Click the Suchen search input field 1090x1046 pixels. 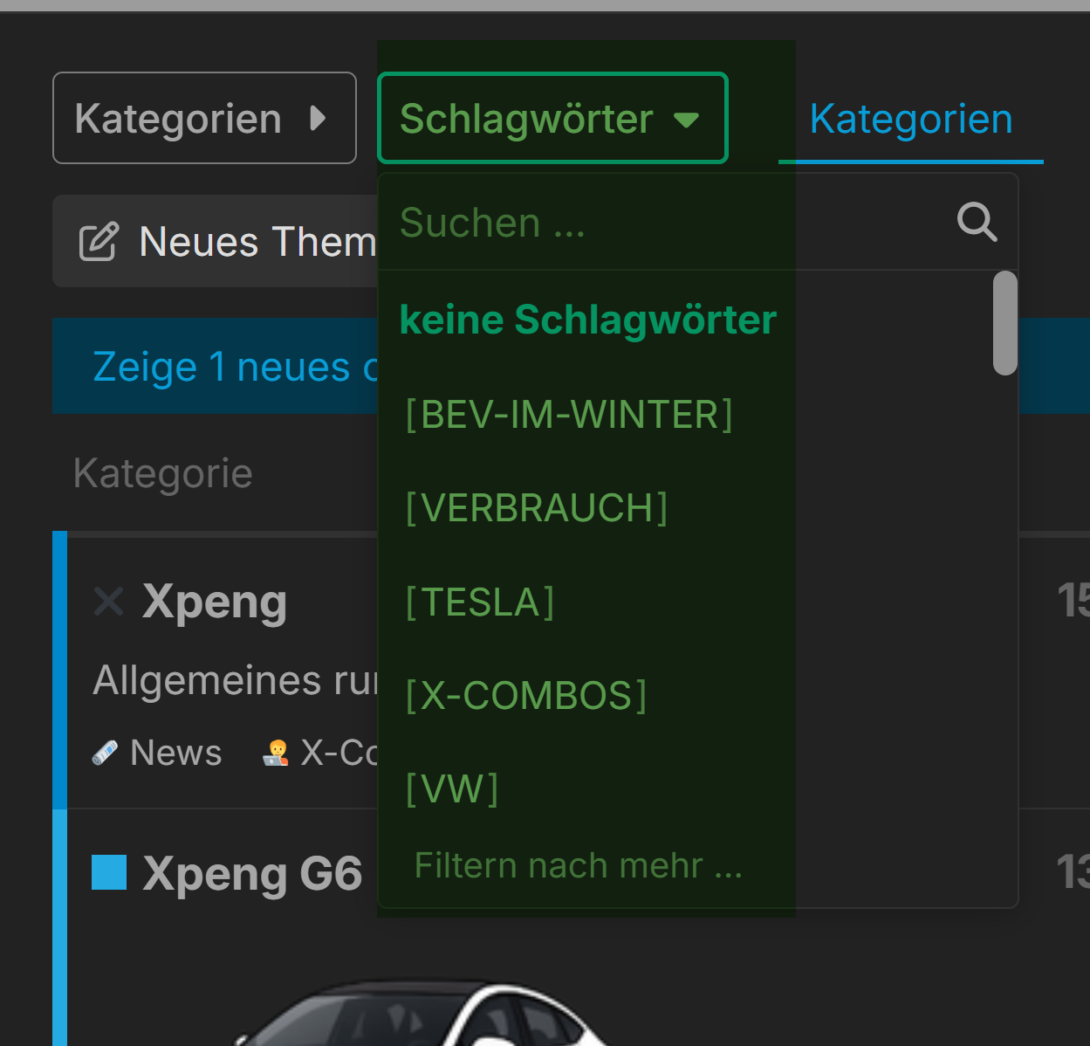click(663, 223)
